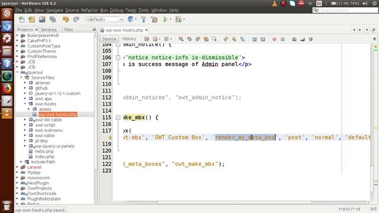
Task: Click the Open Project toolbar icon
Action: tap(42, 20)
